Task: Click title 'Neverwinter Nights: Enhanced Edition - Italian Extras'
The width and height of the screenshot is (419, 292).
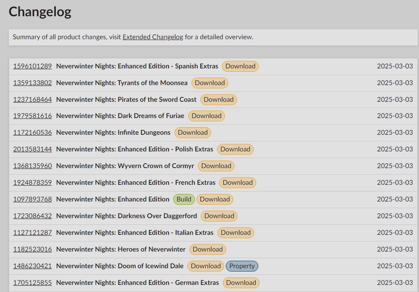Action: (x=135, y=233)
